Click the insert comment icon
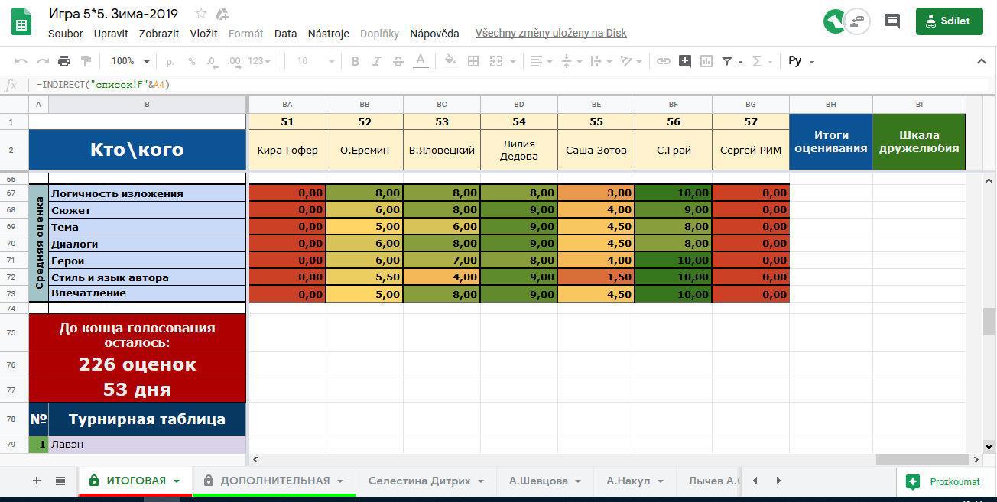The height and width of the screenshot is (502, 997). point(685,61)
